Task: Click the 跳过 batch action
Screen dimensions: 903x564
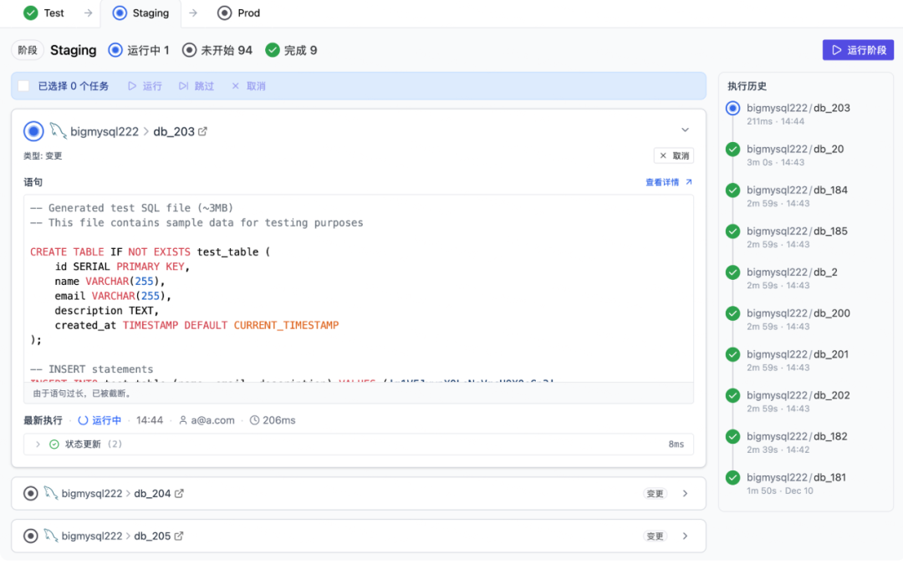Action: [x=196, y=86]
